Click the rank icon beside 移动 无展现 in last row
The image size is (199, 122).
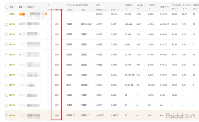click(89, 115)
